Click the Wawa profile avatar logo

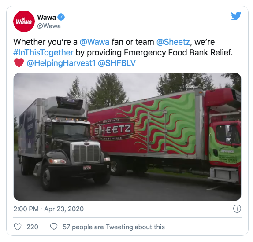pyautogui.click(x=24, y=22)
